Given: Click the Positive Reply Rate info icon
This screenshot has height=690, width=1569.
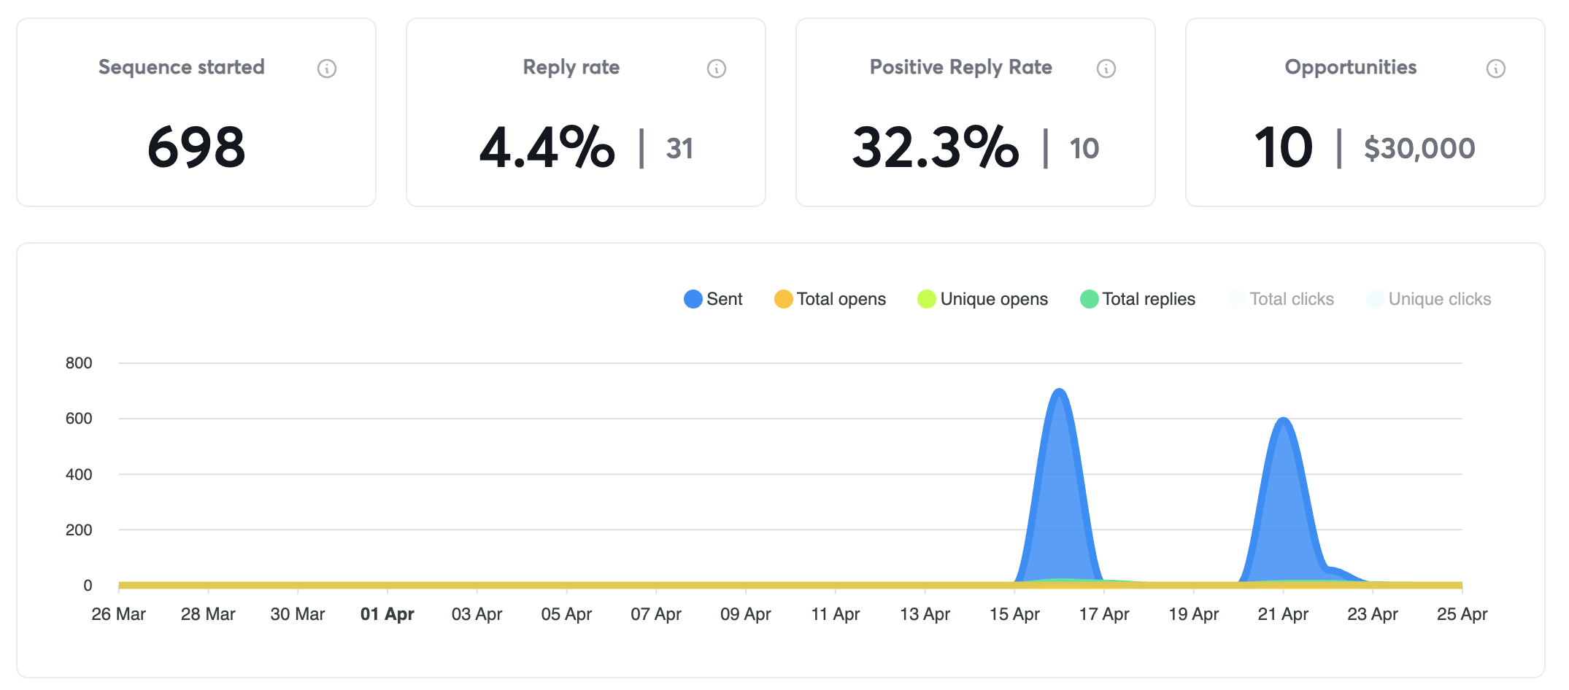Looking at the screenshot, I should click(x=1106, y=68).
